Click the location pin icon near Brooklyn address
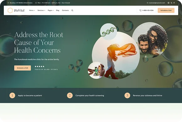Image resolution: width=182 pixels, height=122 pixels. pos(8,3)
